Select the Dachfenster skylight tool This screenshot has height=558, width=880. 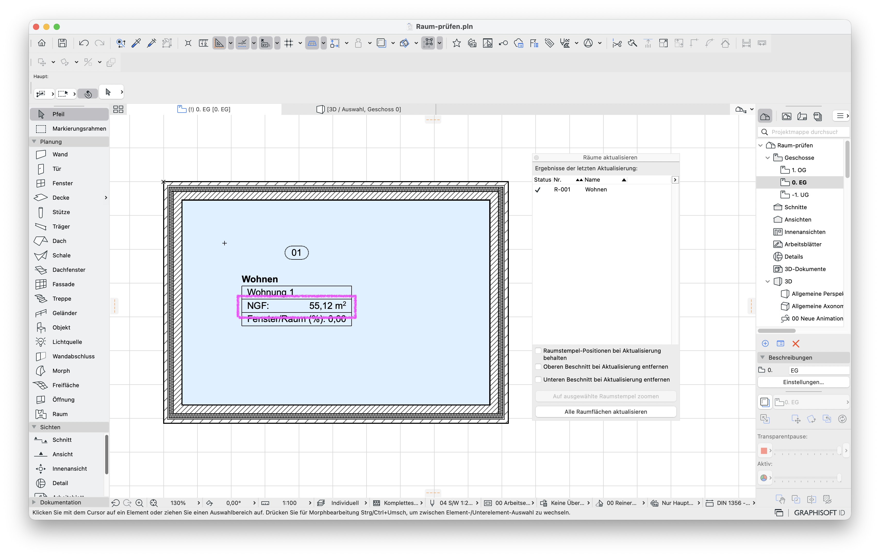(69, 270)
